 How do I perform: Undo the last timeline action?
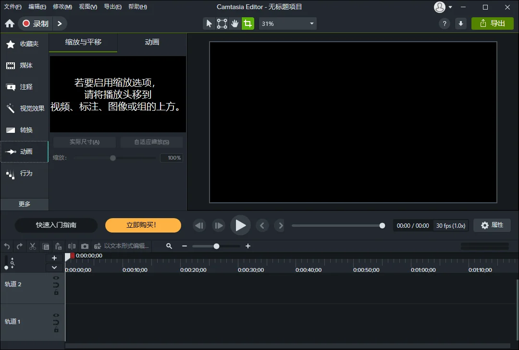point(7,246)
